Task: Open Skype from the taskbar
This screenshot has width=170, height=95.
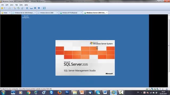Action: 98,93
